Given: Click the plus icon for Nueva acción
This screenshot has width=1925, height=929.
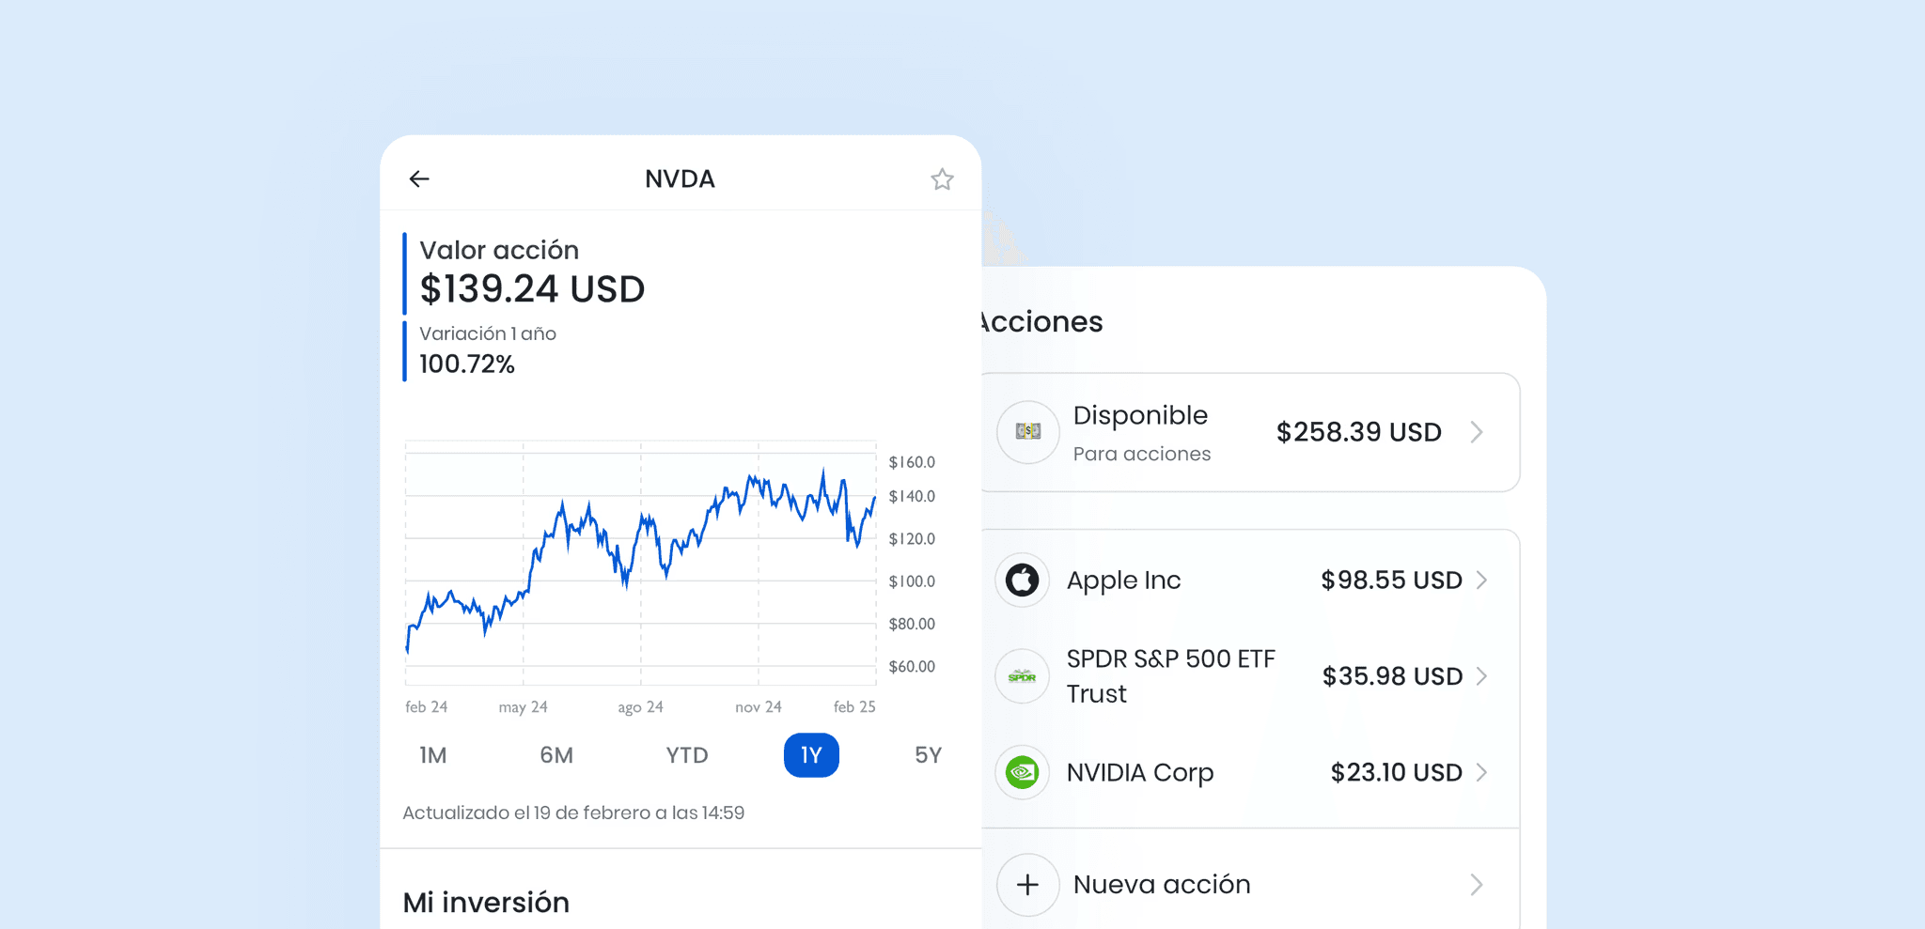Looking at the screenshot, I should pos(1028,884).
